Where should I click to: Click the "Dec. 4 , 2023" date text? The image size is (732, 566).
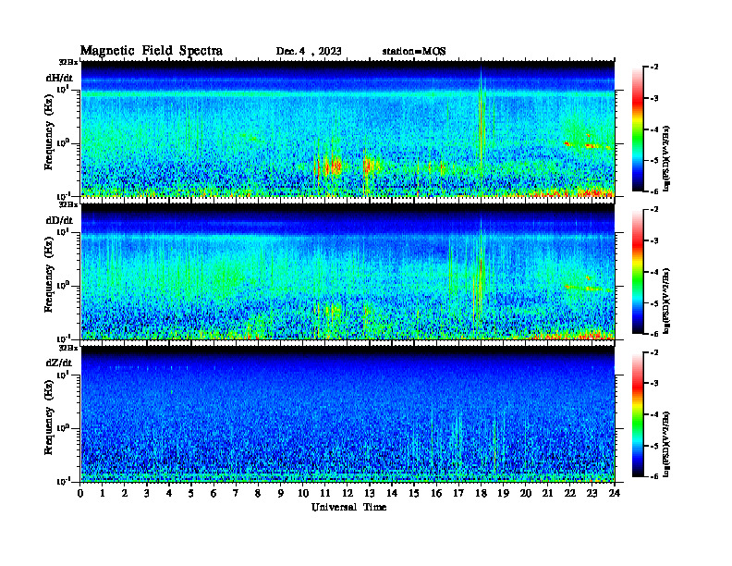pos(309,52)
